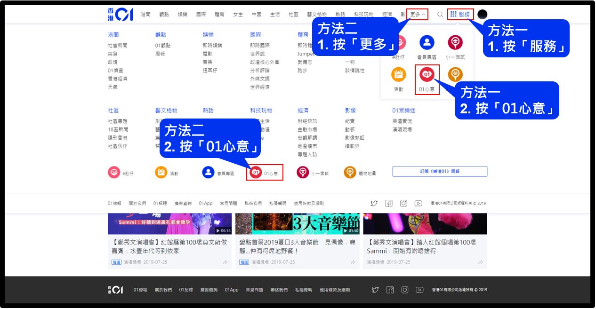596x309 pixels.
Task: Open the 攝影界 link under 影像
Action: point(352,146)
